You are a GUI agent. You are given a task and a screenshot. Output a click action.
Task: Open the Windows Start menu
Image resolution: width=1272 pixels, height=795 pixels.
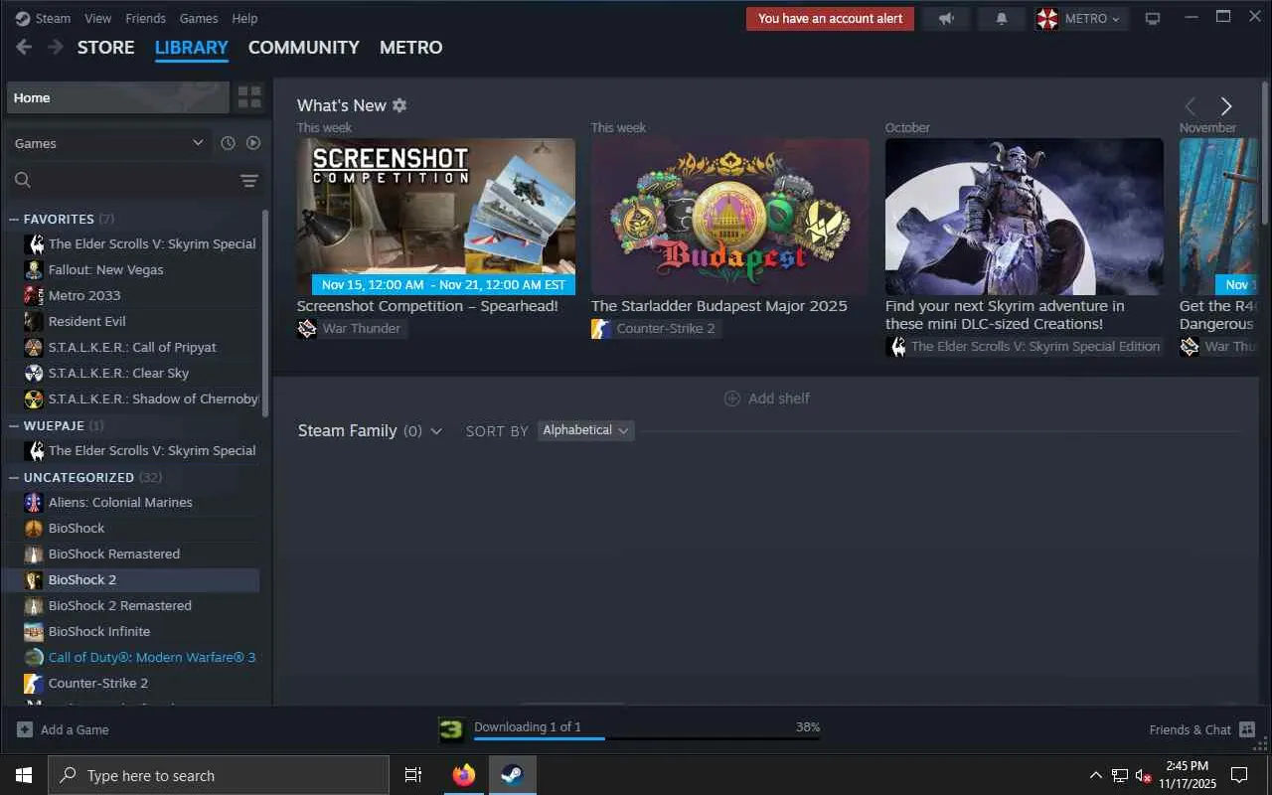tap(24, 775)
